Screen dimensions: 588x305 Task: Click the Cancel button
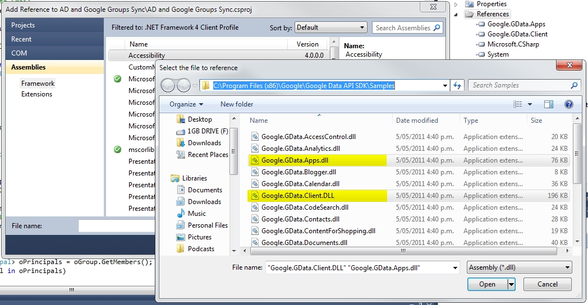coord(548,284)
